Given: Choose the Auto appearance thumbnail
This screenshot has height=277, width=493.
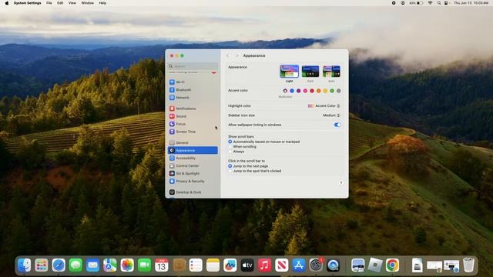Looking at the screenshot, I should (x=331, y=72).
